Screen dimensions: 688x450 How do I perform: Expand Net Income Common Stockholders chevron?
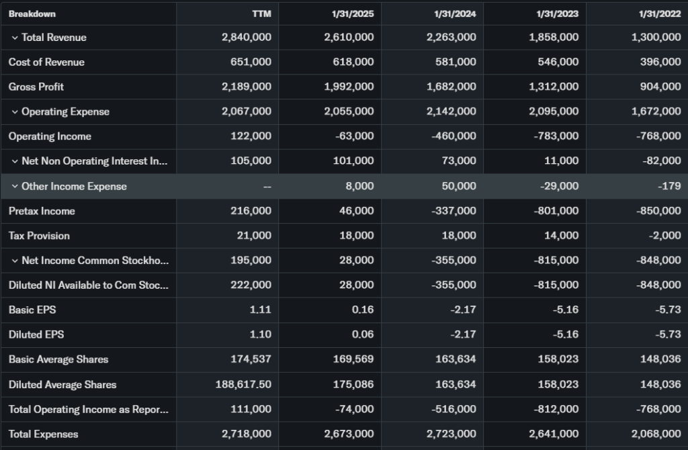(x=15, y=261)
